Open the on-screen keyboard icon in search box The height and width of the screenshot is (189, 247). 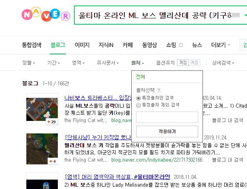(x=236, y=15)
